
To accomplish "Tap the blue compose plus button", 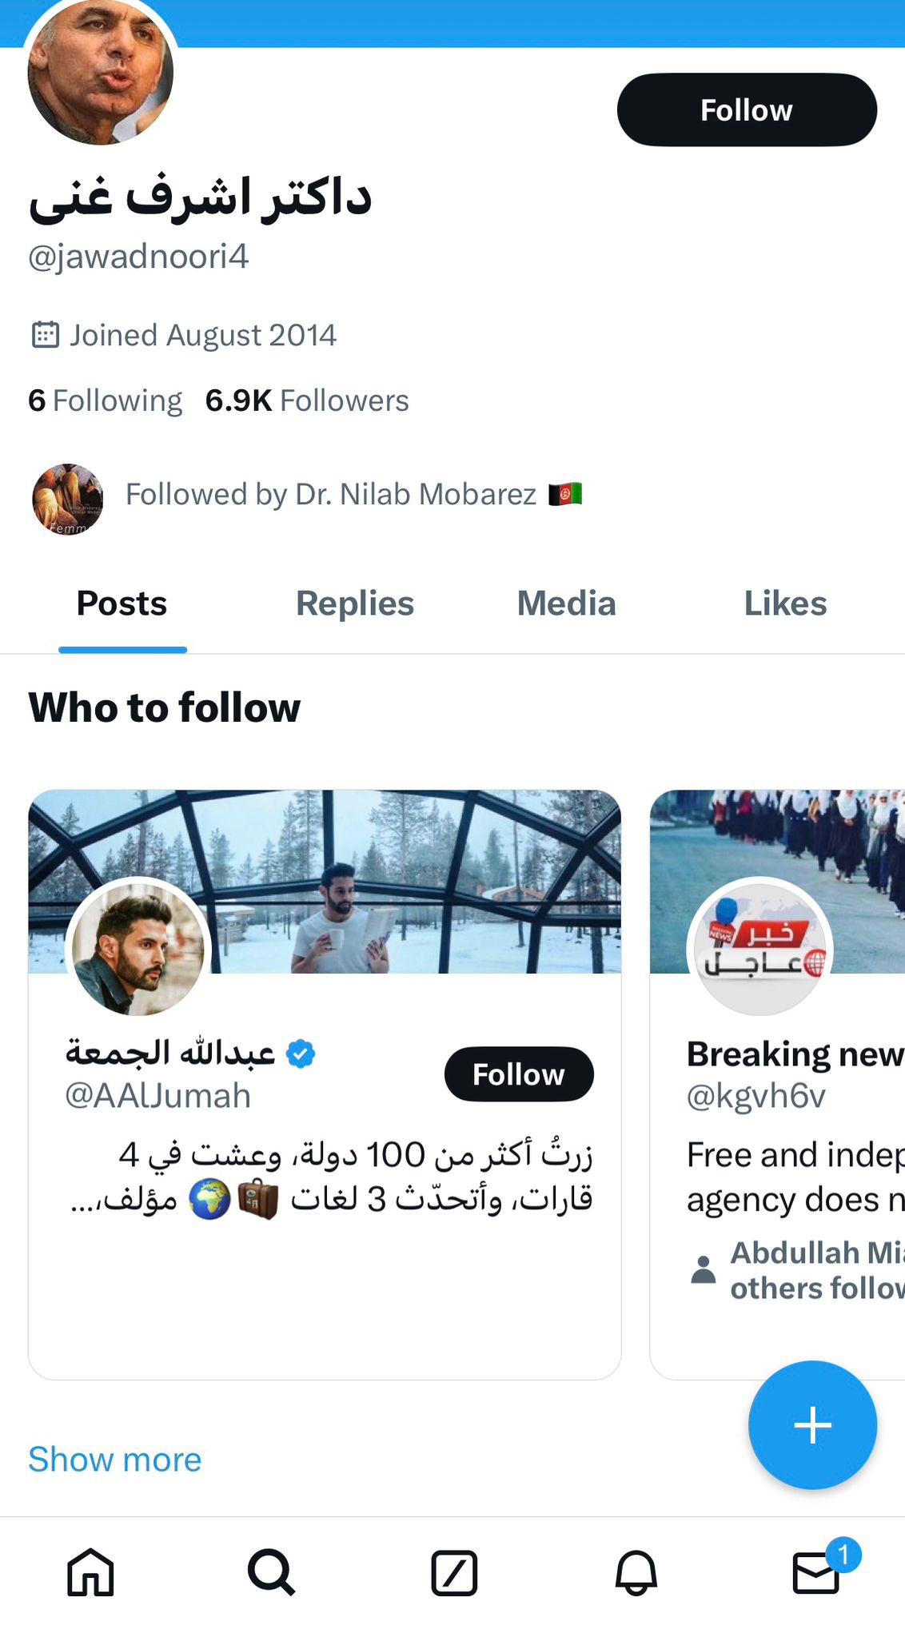I will pos(812,1425).
